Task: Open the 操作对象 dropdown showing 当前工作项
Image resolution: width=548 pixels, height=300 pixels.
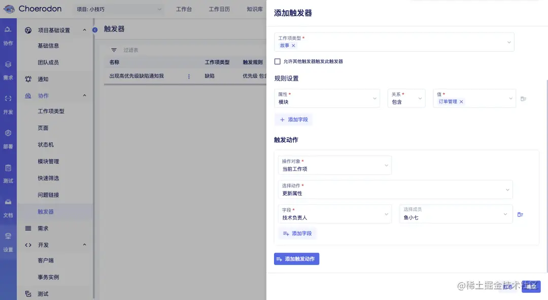Action: point(335,165)
